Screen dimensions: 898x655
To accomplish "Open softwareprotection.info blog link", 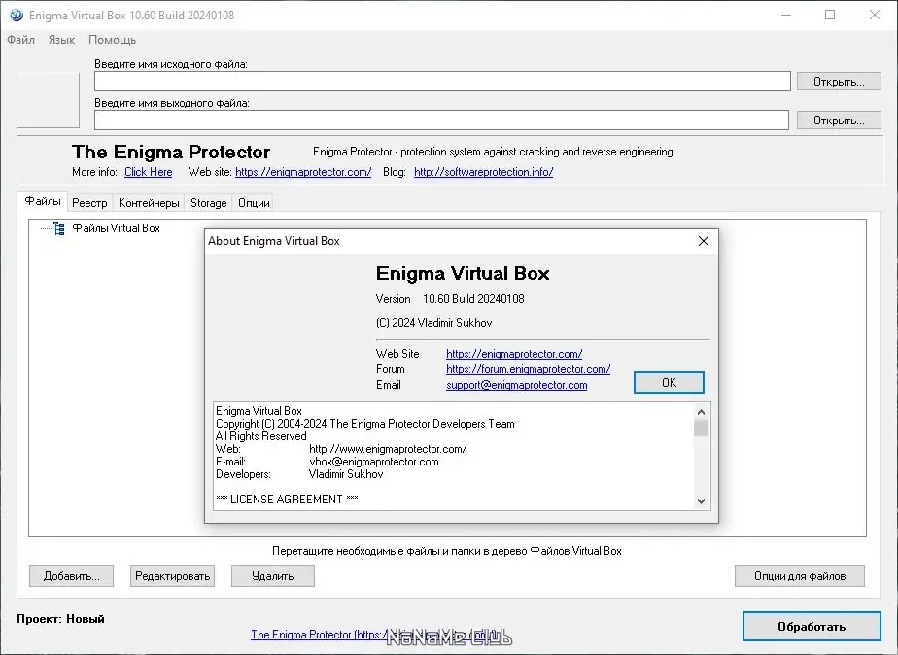I will (483, 172).
